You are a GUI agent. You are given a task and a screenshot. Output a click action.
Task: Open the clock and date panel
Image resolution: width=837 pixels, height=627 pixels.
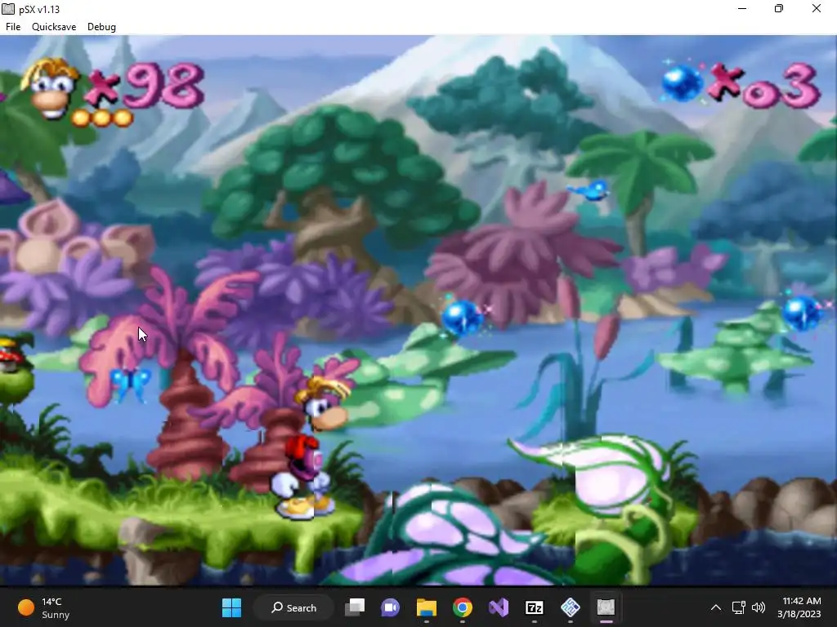click(799, 607)
